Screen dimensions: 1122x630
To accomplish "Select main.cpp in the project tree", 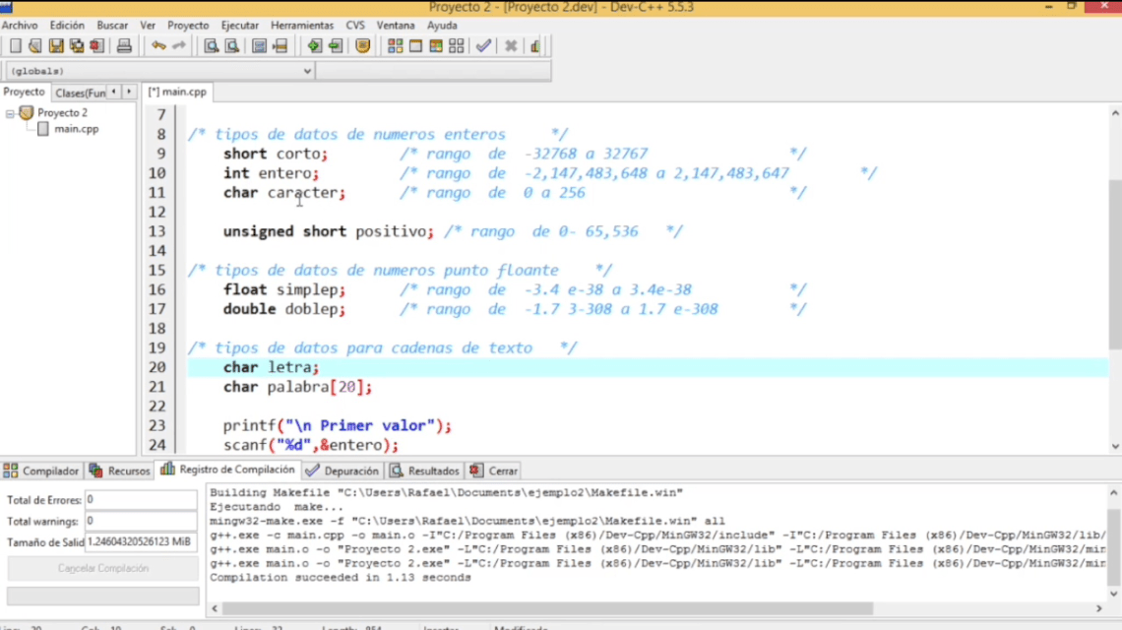I will (x=76, y=129).
